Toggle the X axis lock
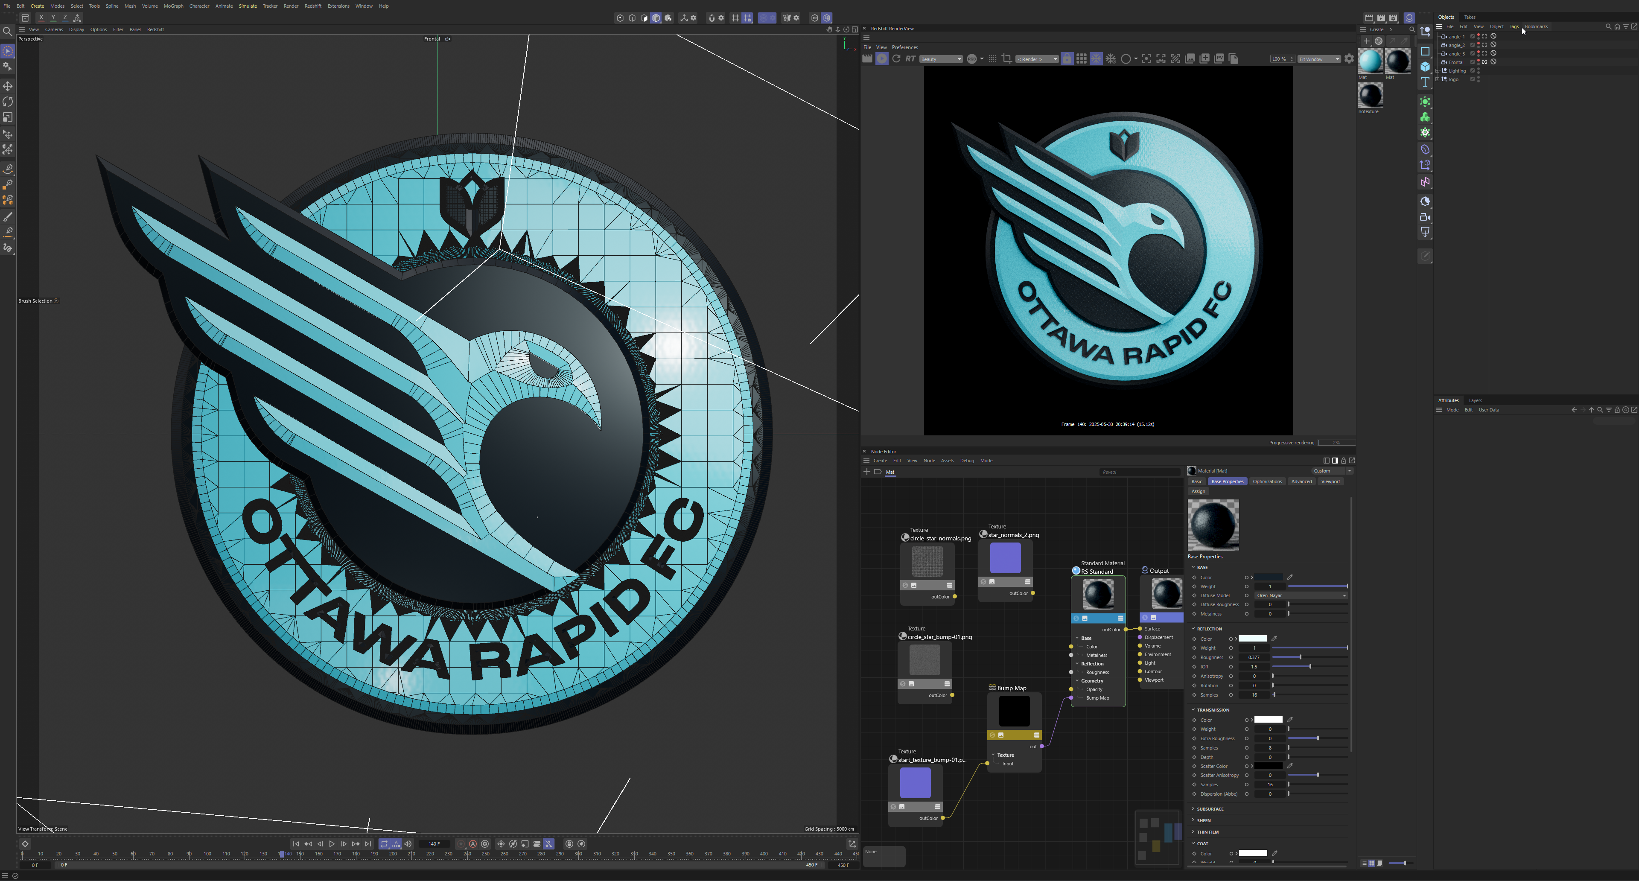The height and width of the screenshot is (881, 1639). point(41,18)
